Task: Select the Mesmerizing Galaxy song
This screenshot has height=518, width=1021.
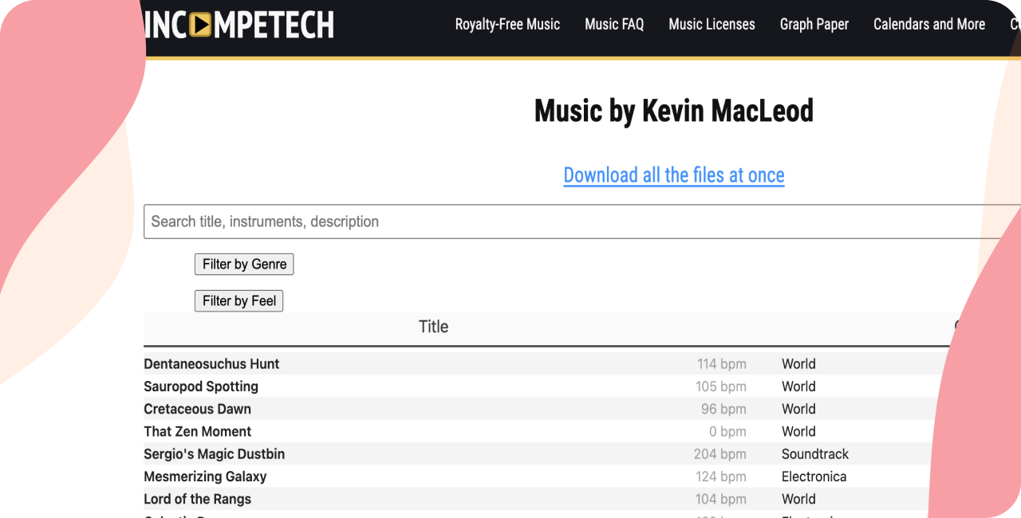Action: pyautogui.click(x=205, y=476)
